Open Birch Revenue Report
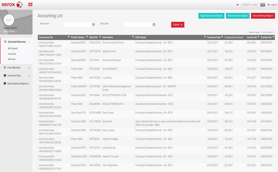 pyautogui.click(x=238, y=16)
